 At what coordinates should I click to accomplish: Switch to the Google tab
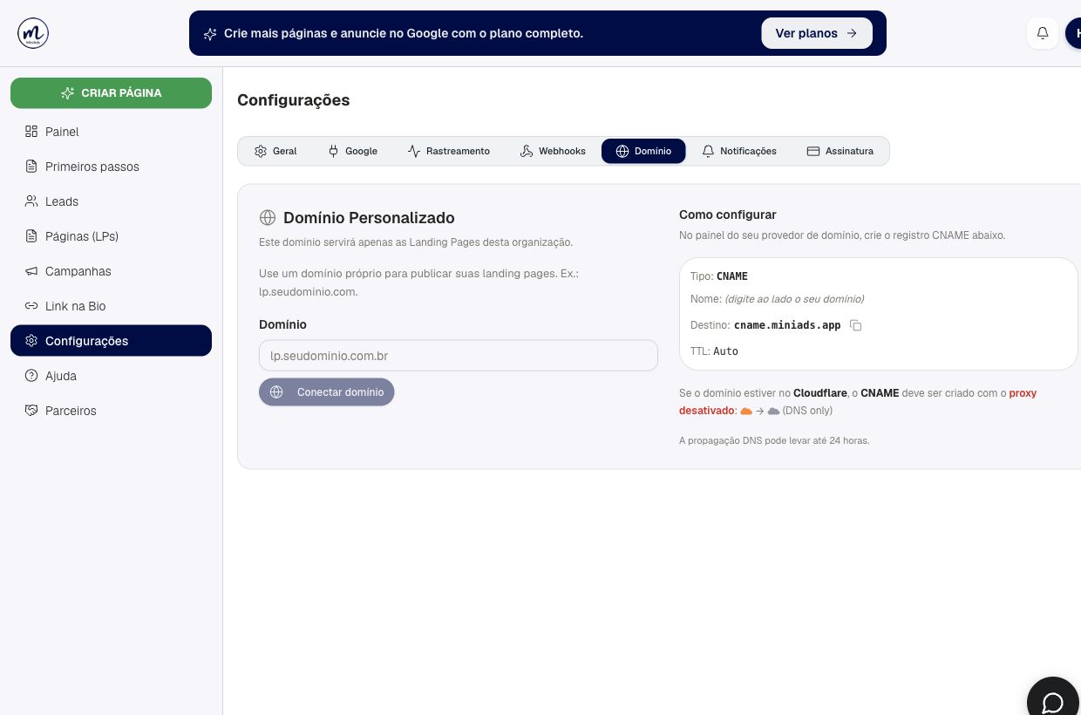click(352, 151)
